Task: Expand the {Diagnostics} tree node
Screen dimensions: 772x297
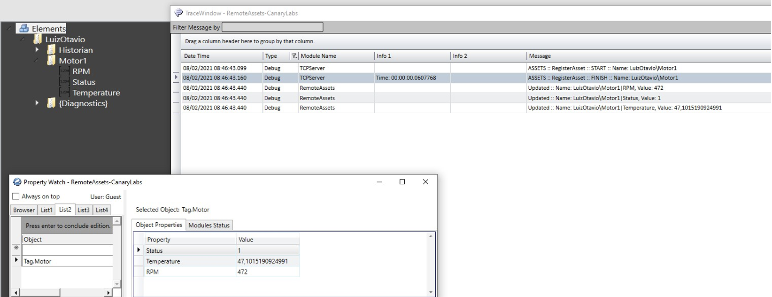Action: pos(37,103)
